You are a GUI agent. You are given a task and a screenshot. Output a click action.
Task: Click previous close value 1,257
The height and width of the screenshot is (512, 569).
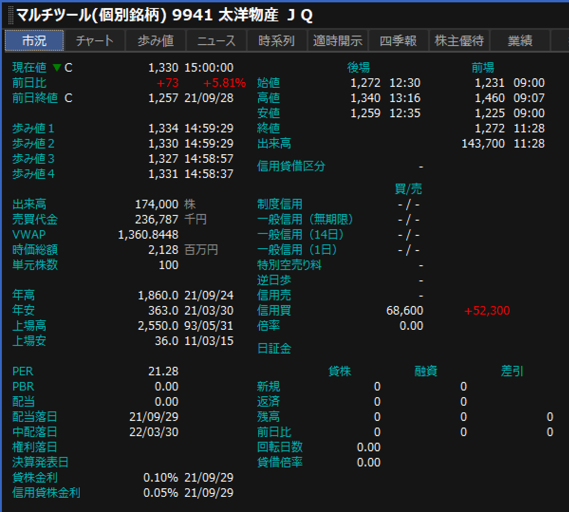click(x=163, y=98)
